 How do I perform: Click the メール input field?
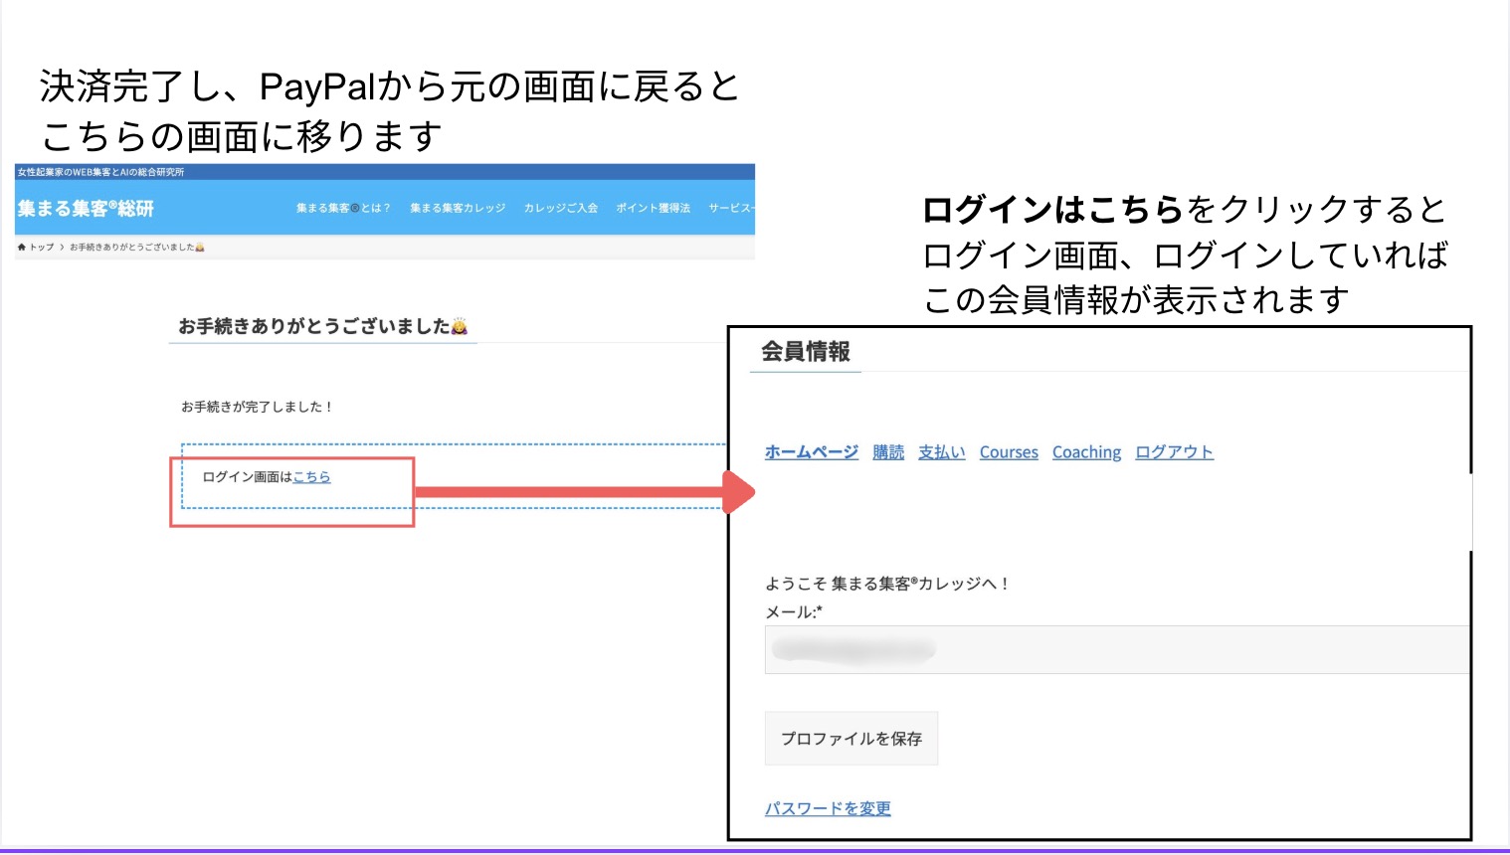(1114, 650)
